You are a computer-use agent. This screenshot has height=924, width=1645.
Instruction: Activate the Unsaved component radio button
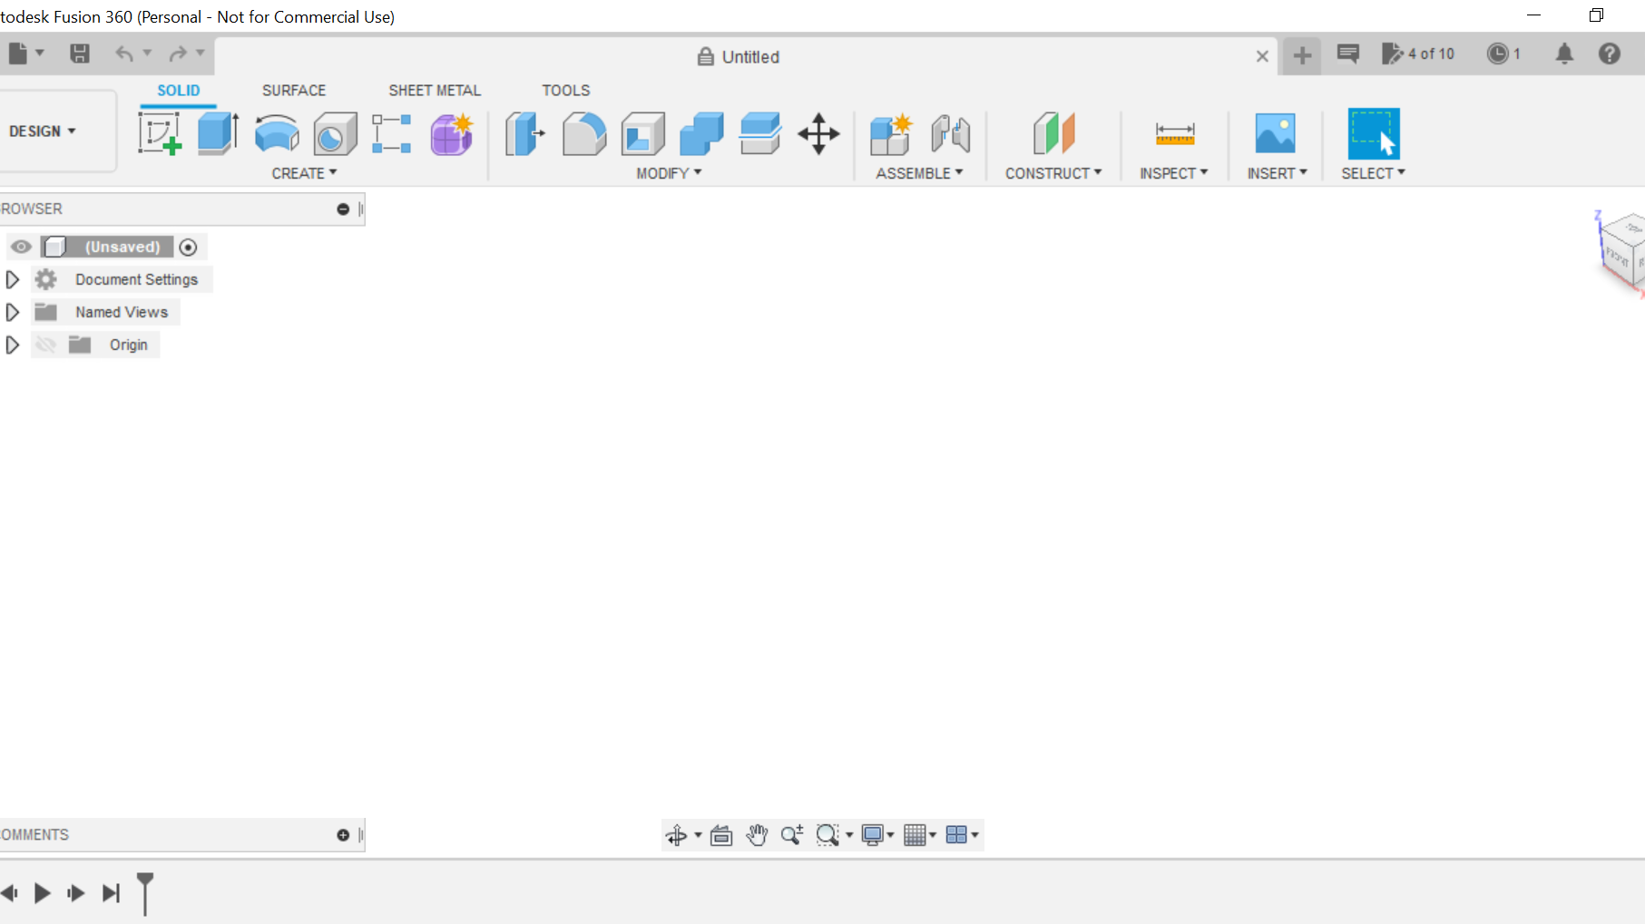click(188, 247)
